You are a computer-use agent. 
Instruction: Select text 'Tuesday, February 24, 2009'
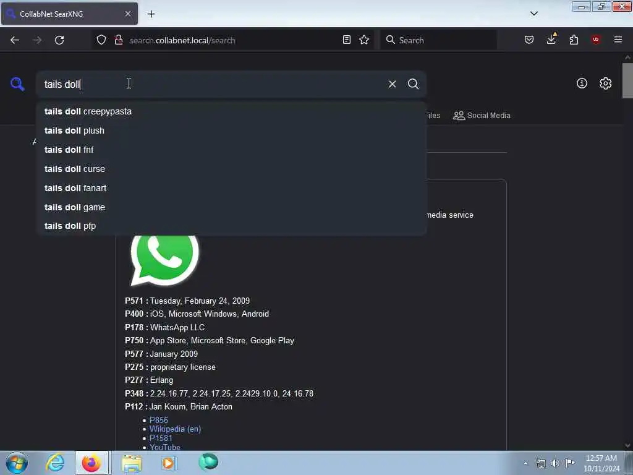point(200,301)
